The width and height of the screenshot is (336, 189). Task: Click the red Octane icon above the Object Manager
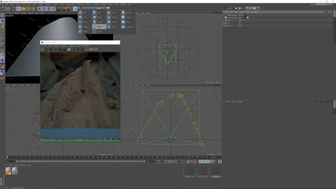tap(225, 8)
